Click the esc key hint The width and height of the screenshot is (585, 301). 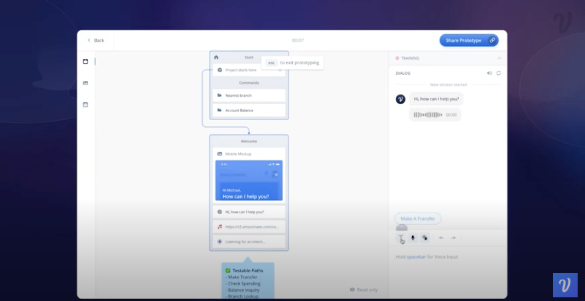tap(271, 63)
